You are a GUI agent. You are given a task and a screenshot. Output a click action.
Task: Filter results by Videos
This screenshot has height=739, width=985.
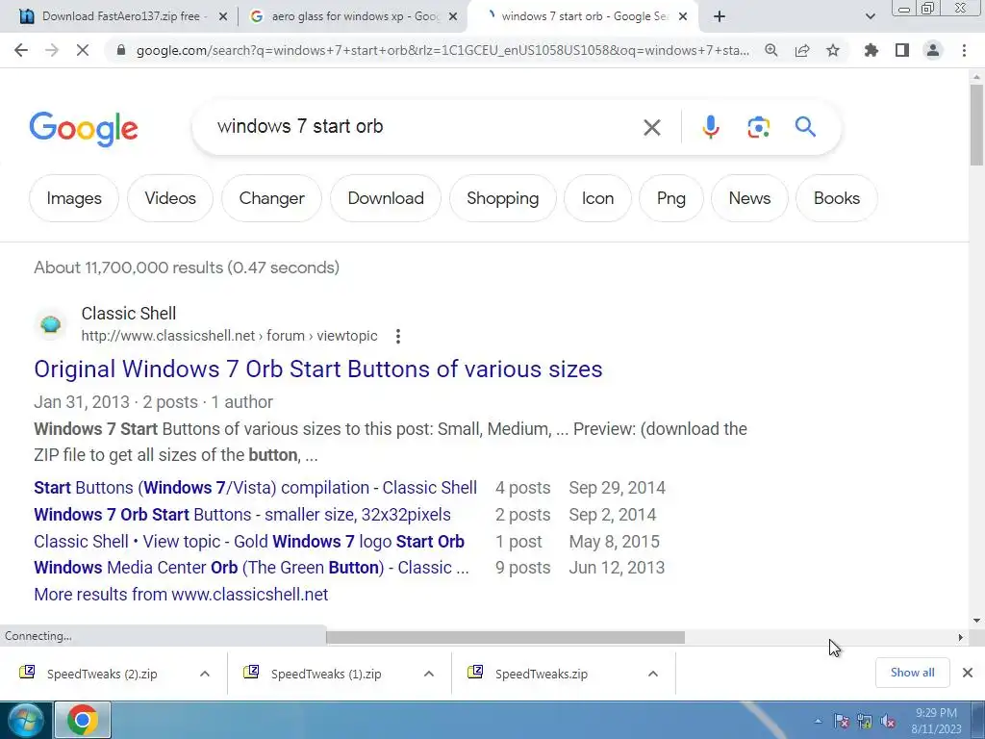[170, 198]
